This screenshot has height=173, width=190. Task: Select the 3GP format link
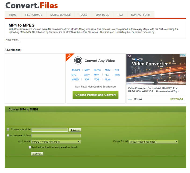pyautogui.click(x=87, y=79)
